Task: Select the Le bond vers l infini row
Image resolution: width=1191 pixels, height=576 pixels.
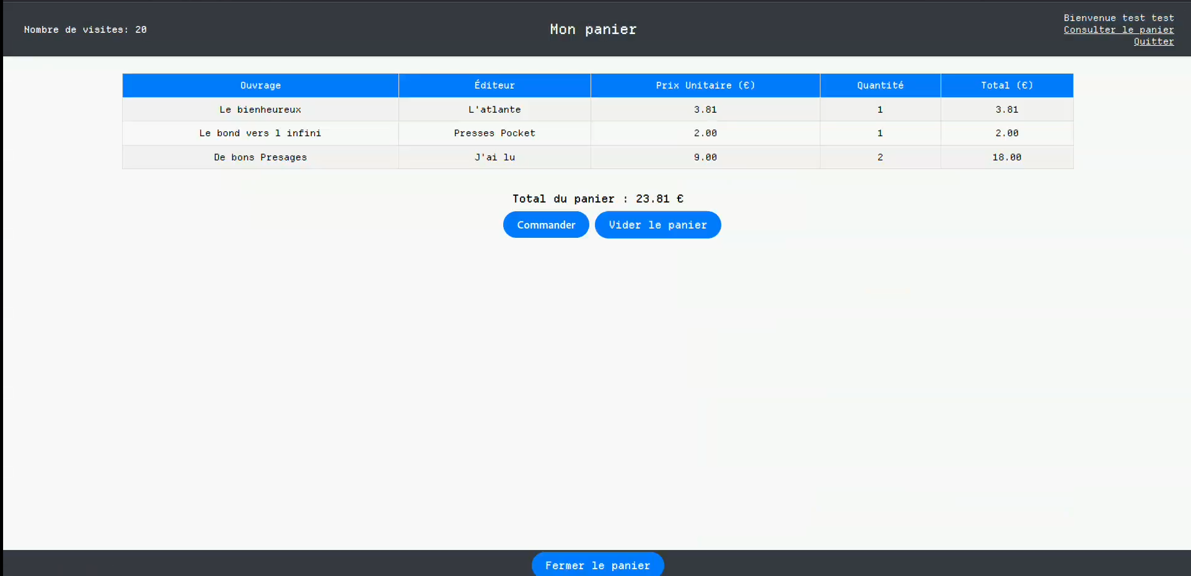Action: (260, 133)
